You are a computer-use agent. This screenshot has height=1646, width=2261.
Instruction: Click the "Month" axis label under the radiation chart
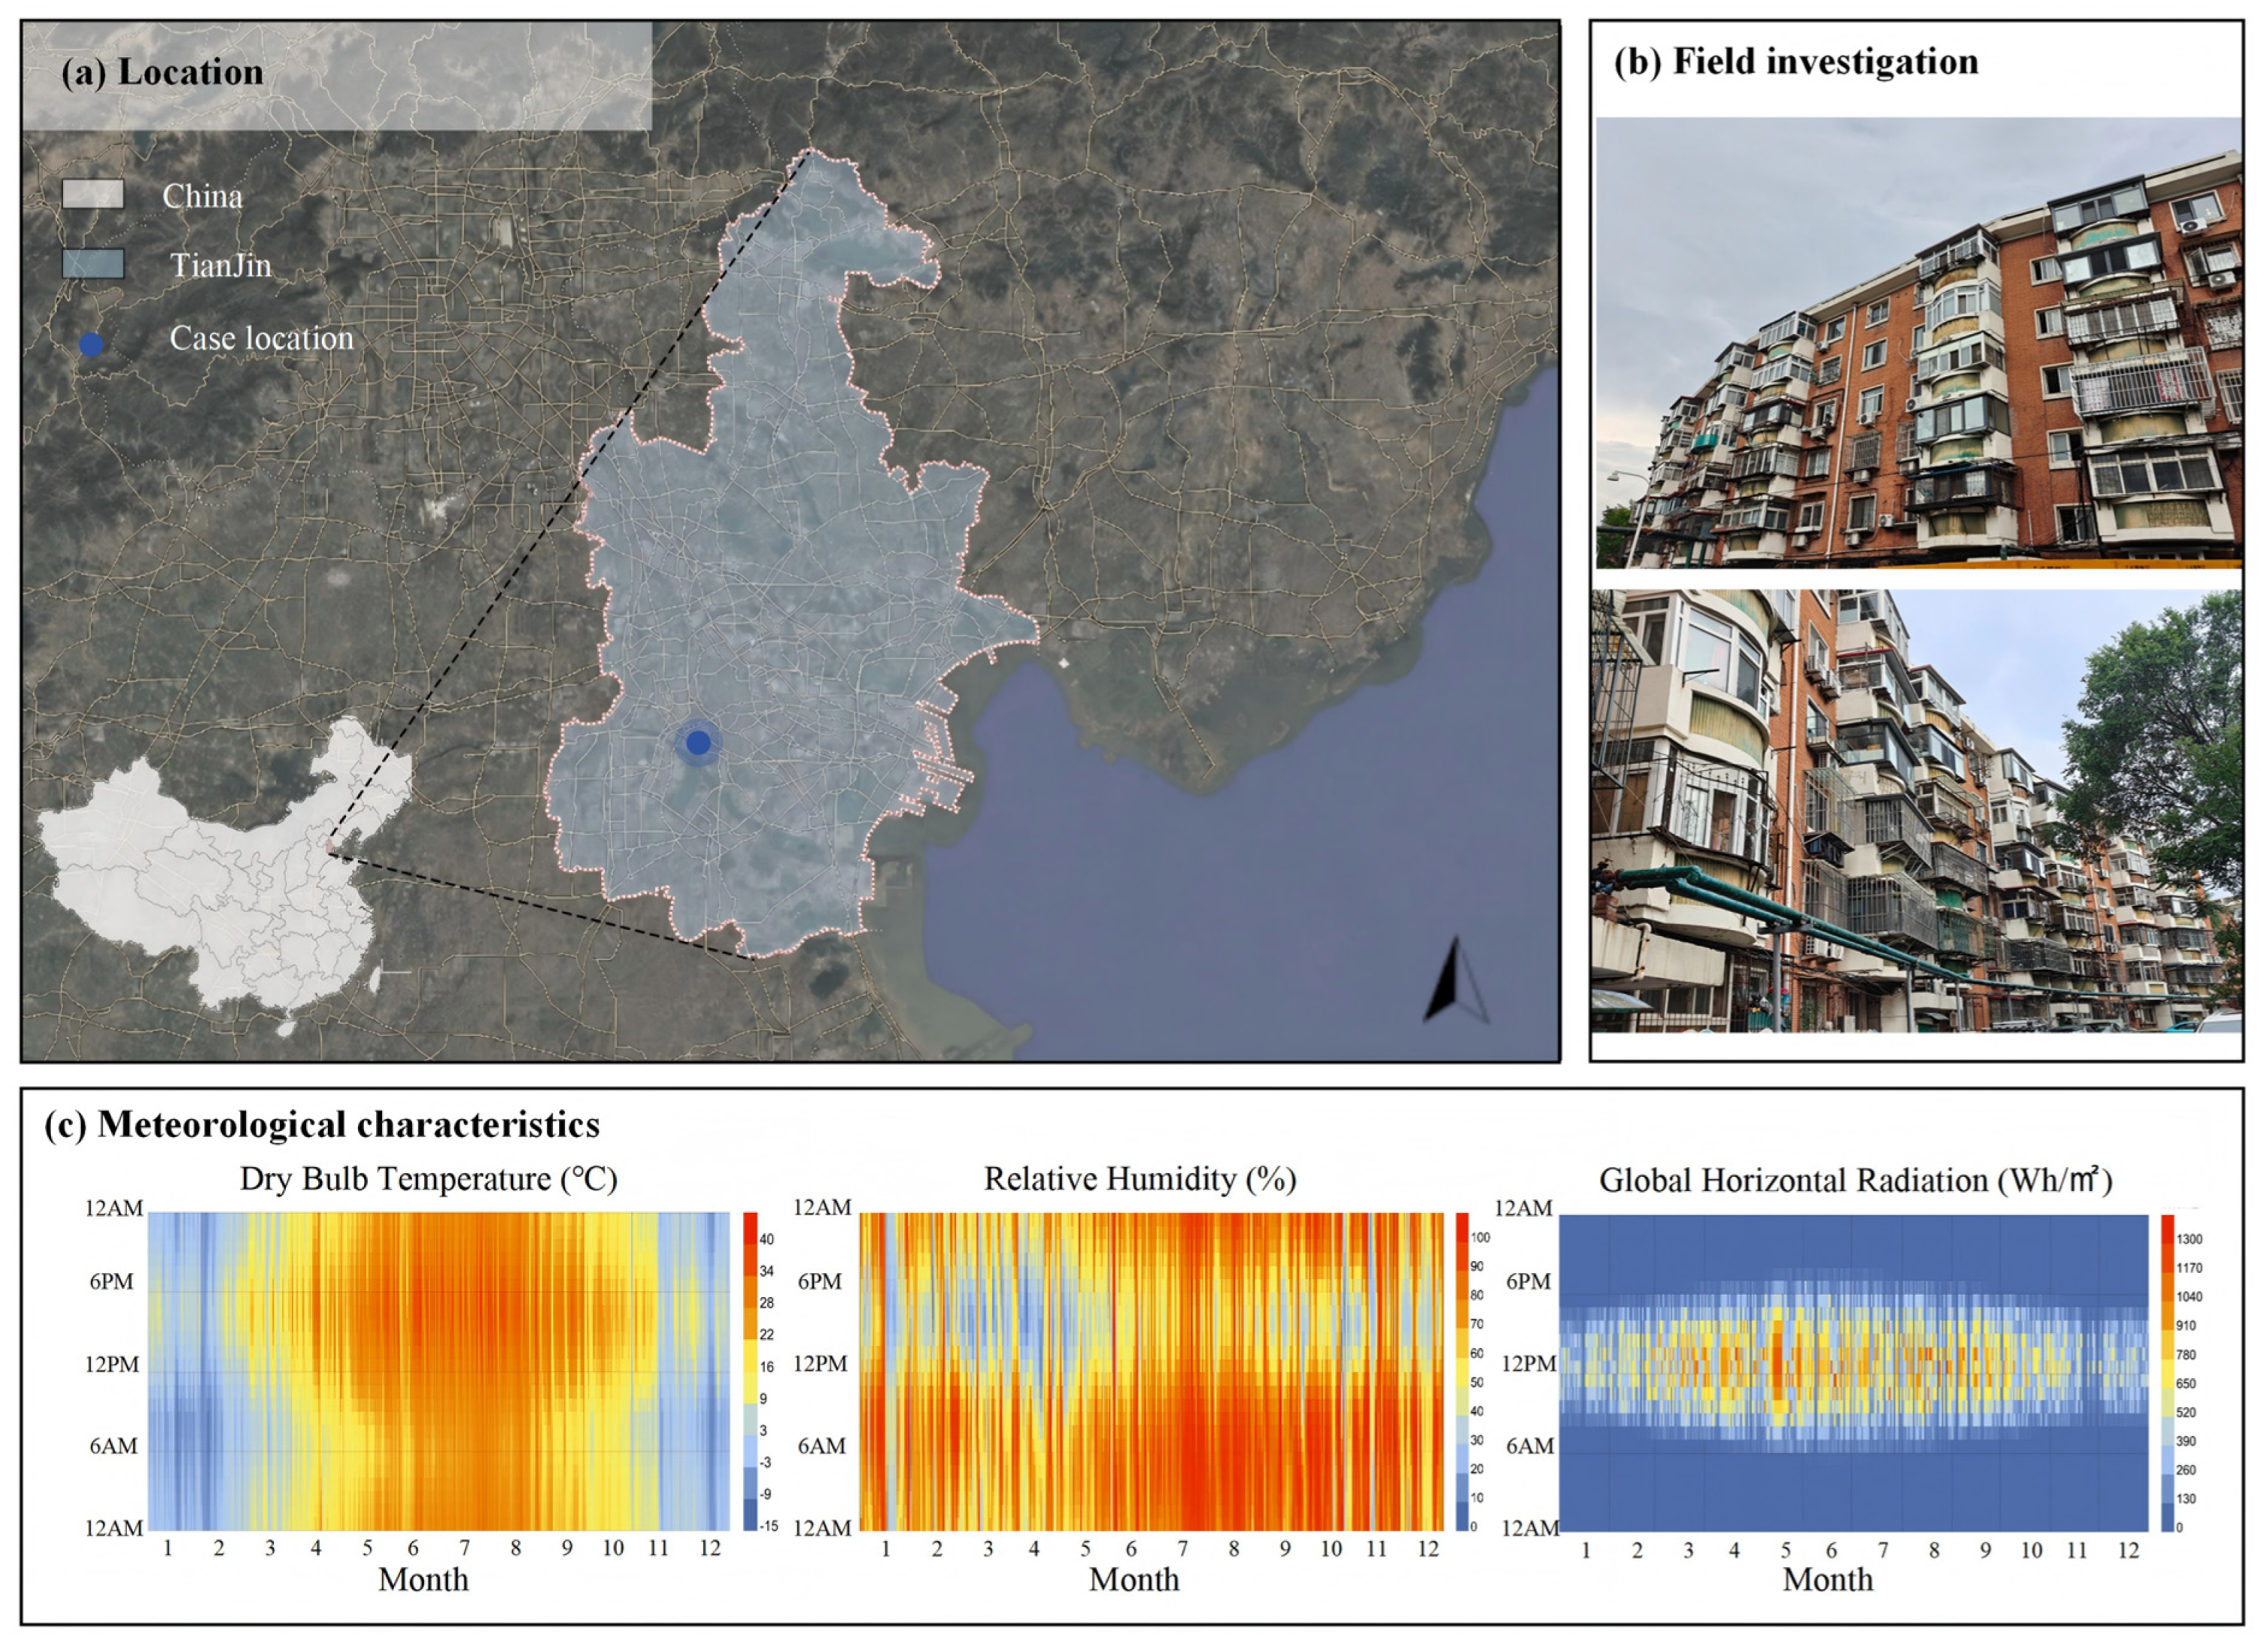click(x=1827, y=1579)
